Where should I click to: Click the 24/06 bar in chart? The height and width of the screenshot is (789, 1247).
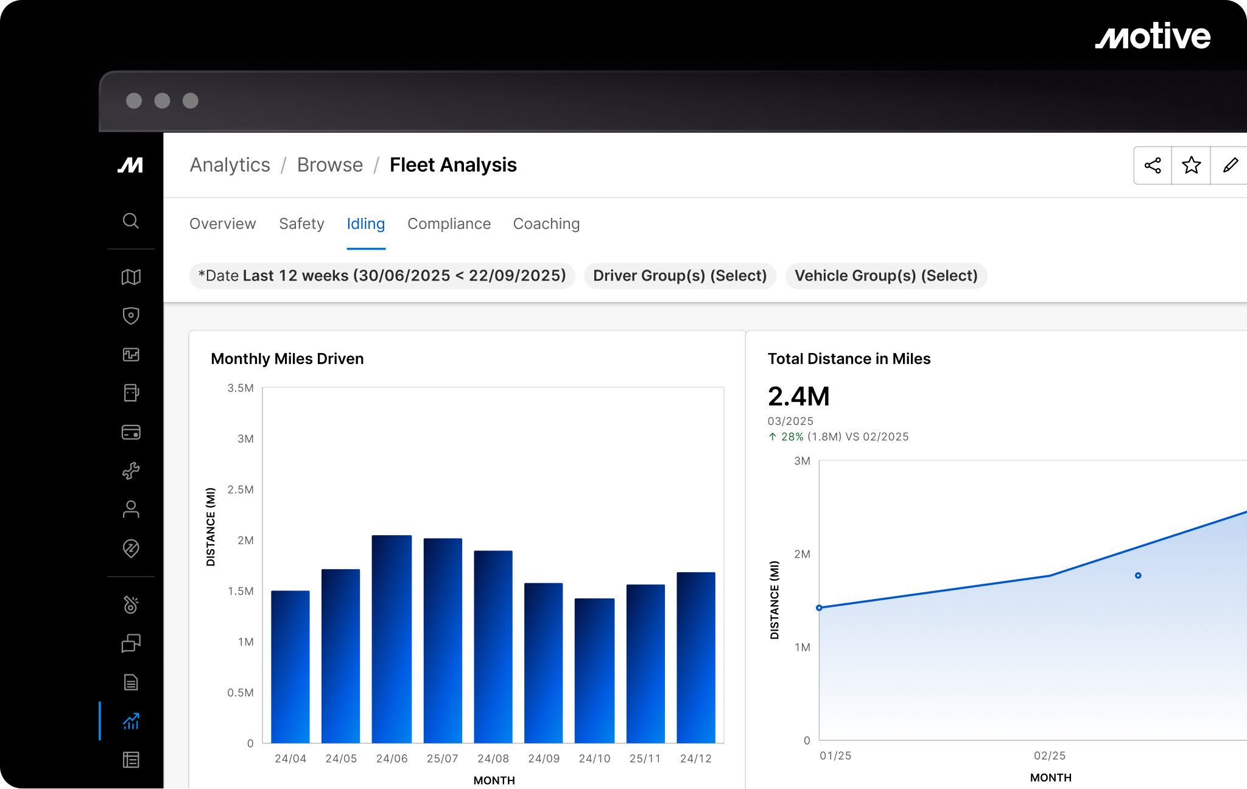coord(392,639)
